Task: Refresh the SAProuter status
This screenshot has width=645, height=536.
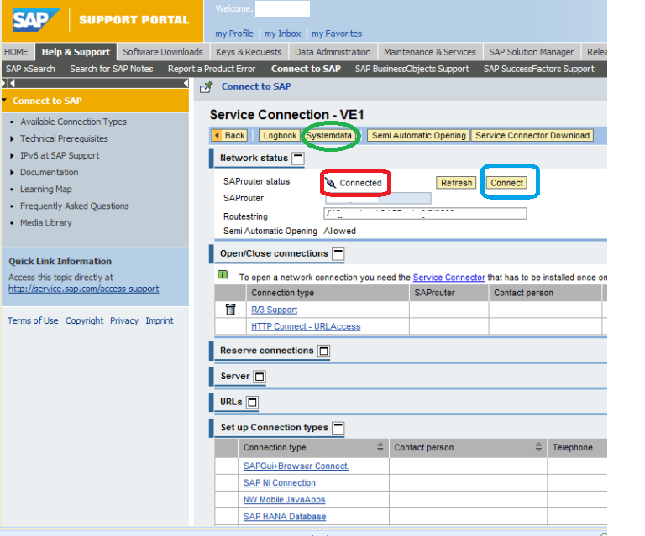Action: coord(456,183)
